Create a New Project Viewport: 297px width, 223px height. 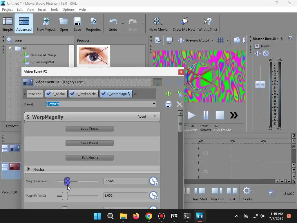click(x=46, y=24)
